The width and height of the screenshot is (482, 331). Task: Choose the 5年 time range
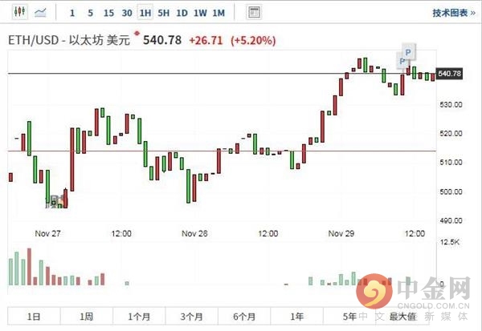coord(349,316)
